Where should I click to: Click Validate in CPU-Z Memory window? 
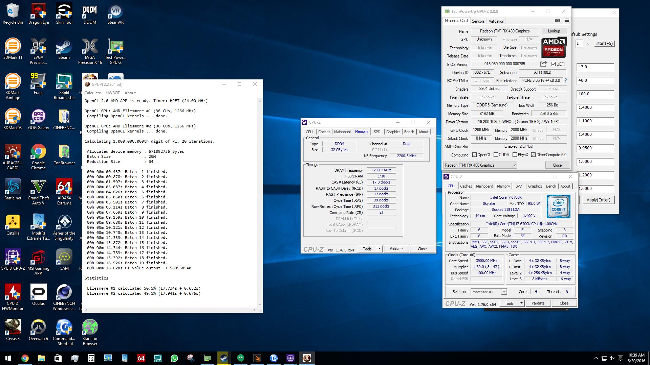click(396, 249)
